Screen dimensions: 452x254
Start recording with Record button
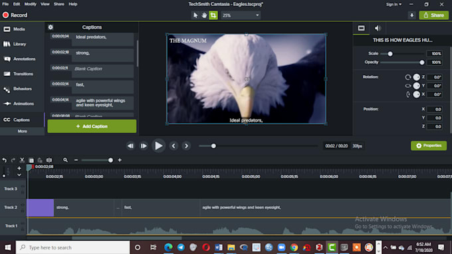click(15, 15)
